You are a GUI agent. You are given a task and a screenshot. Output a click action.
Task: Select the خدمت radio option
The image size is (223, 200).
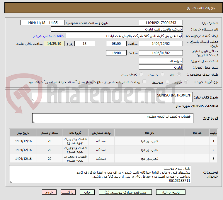coord(162,74)
